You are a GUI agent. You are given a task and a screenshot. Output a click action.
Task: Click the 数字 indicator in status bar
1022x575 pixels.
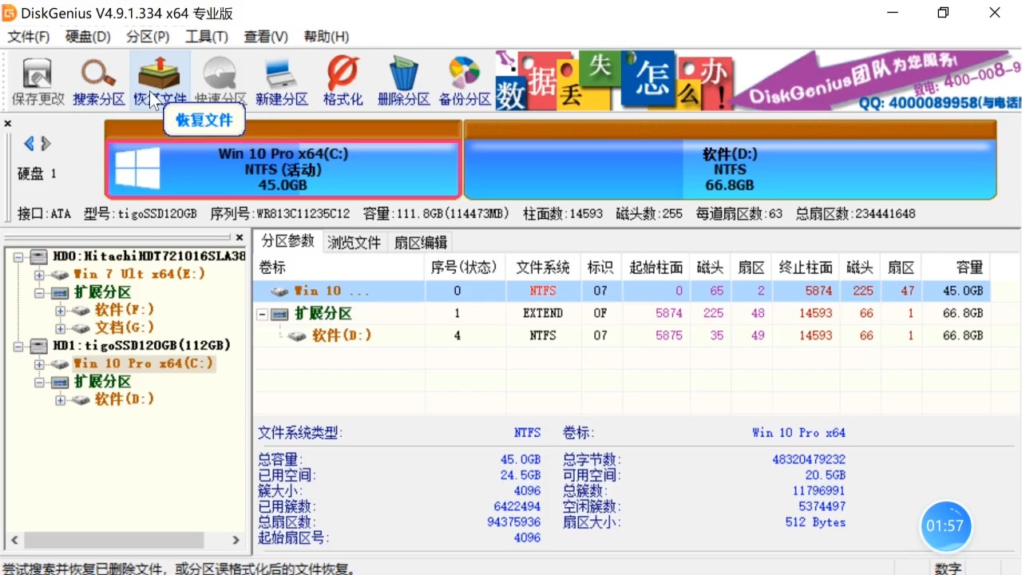(948, 569)
